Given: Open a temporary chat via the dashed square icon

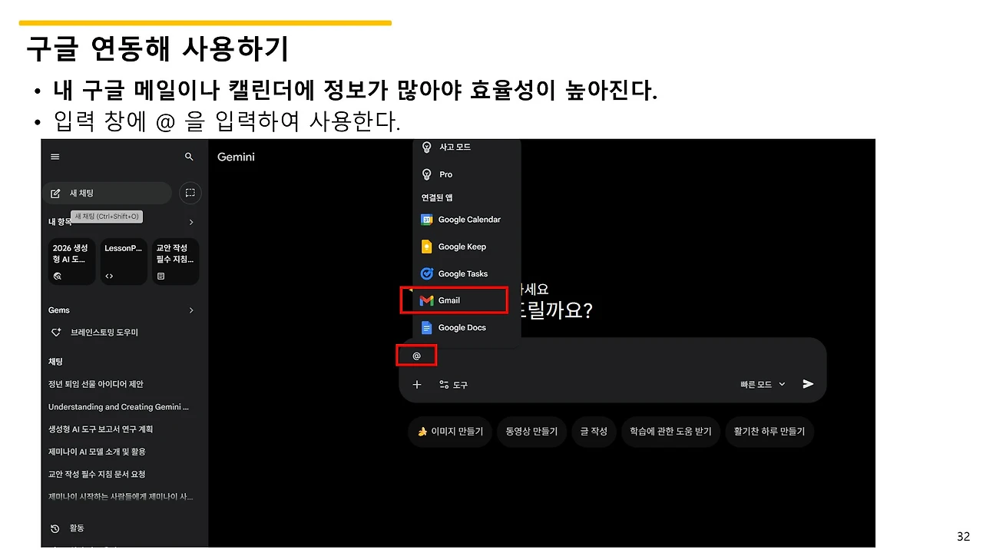Looking at the screenshot, I should click(x=190, y=193).
